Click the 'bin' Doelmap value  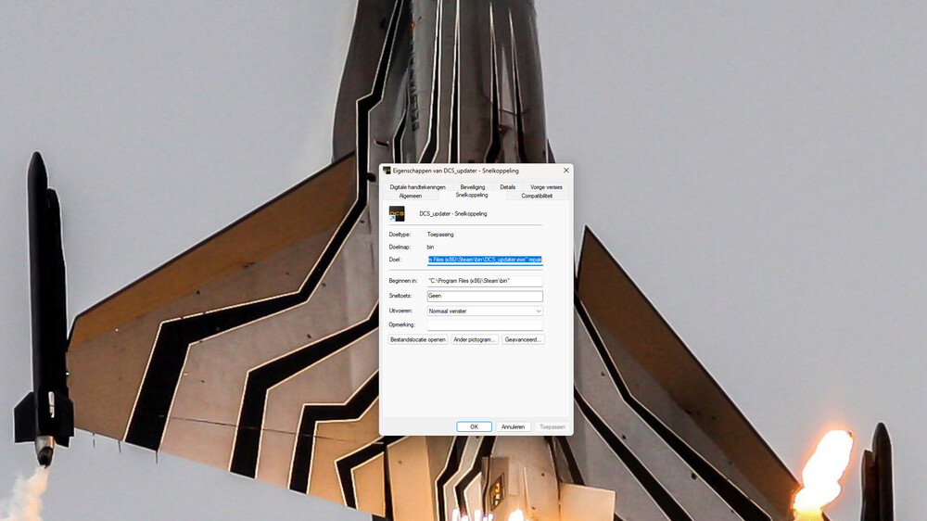click(x=430, y=248)
